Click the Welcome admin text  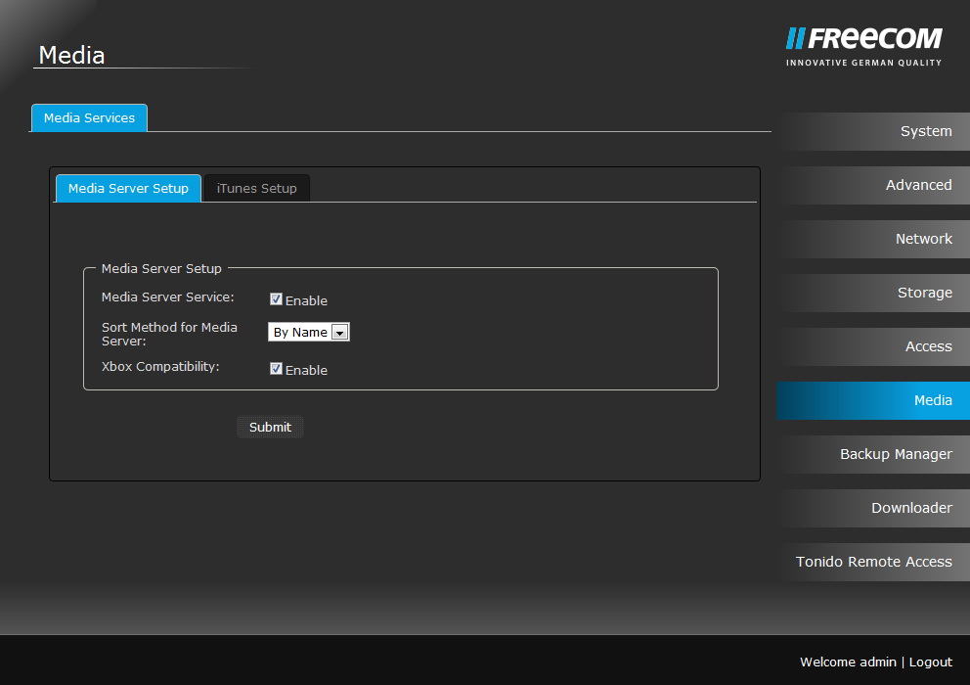point(848,662)
